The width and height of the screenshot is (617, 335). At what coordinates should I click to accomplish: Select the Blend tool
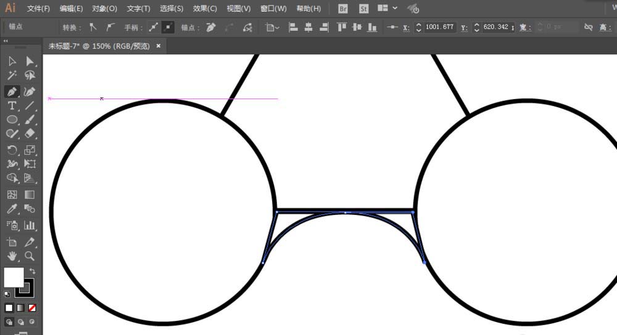tap(30, 209)
